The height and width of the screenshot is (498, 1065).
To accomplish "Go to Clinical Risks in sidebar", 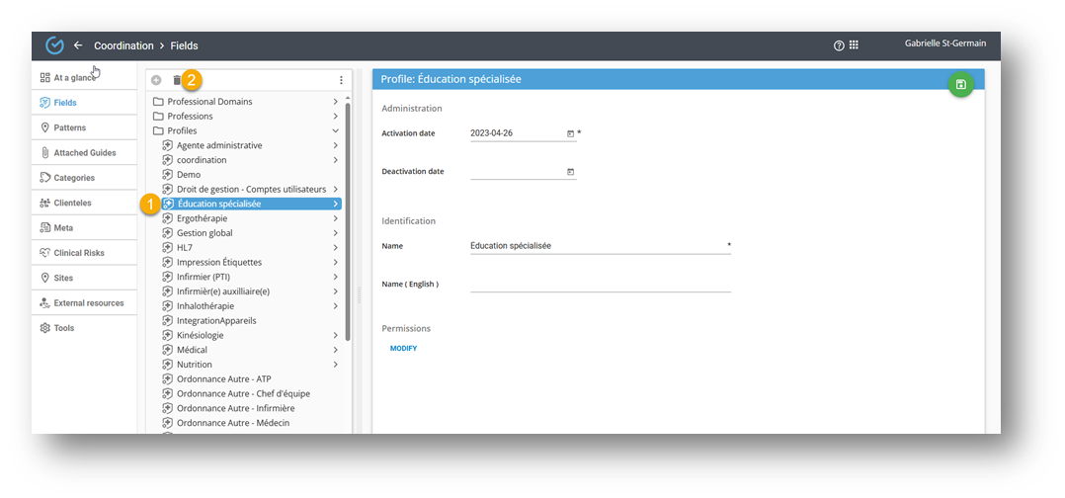I will tap(78, 253).
